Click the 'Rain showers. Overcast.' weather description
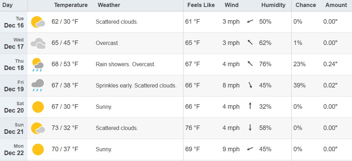Viewport: 352px width, 161px height. pos(126,64)
